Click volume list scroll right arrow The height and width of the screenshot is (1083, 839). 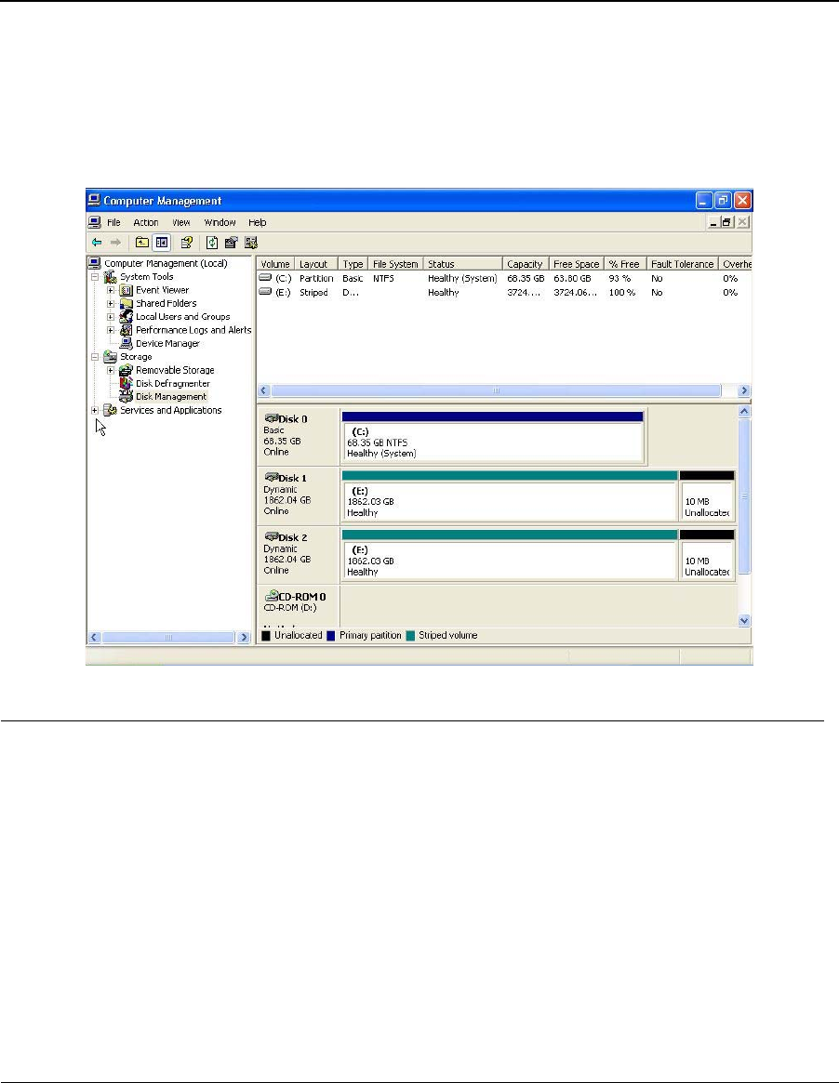coord(744,390)
